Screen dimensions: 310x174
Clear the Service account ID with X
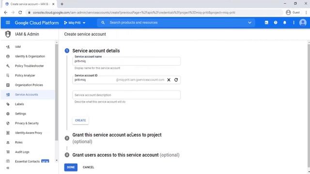coord(169,80)
